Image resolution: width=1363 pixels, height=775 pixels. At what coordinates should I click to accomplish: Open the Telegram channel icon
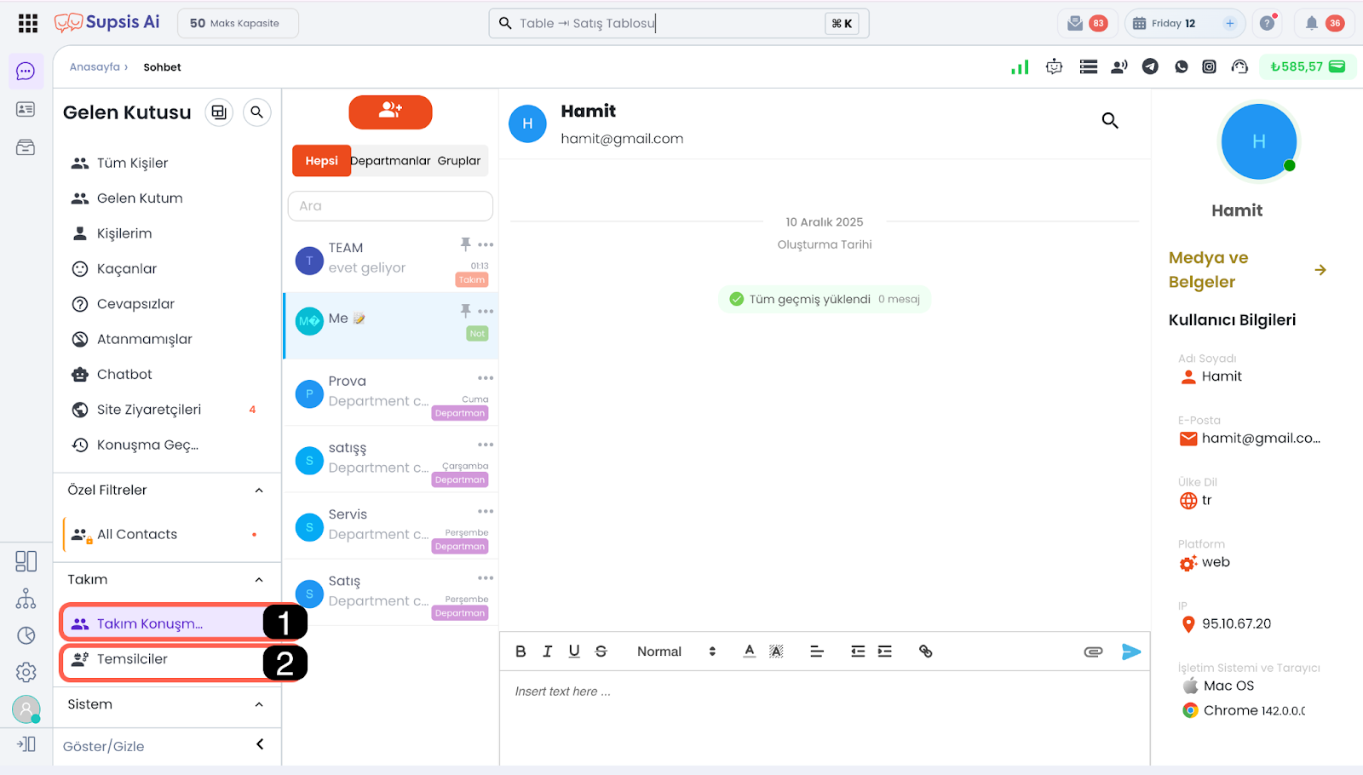pyautogui.click(x=1150, y=66)
